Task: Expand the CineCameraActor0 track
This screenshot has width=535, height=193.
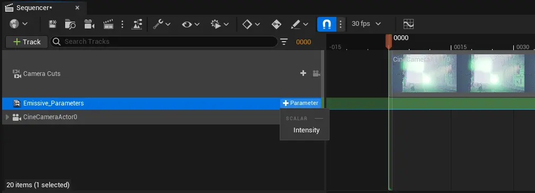Action: (x=7, y=117)
